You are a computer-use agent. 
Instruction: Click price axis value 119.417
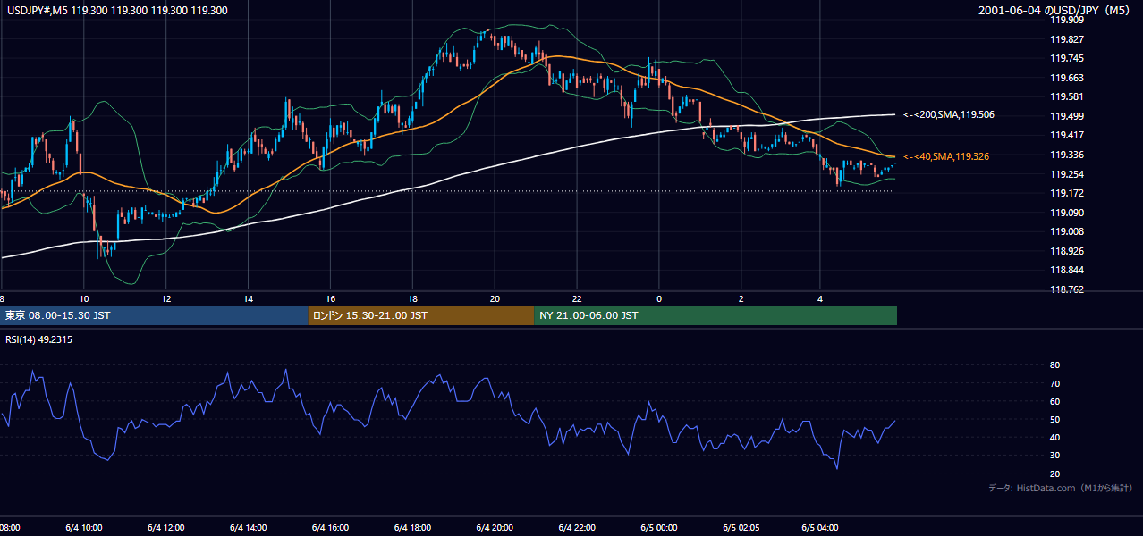click(1067, 136)
